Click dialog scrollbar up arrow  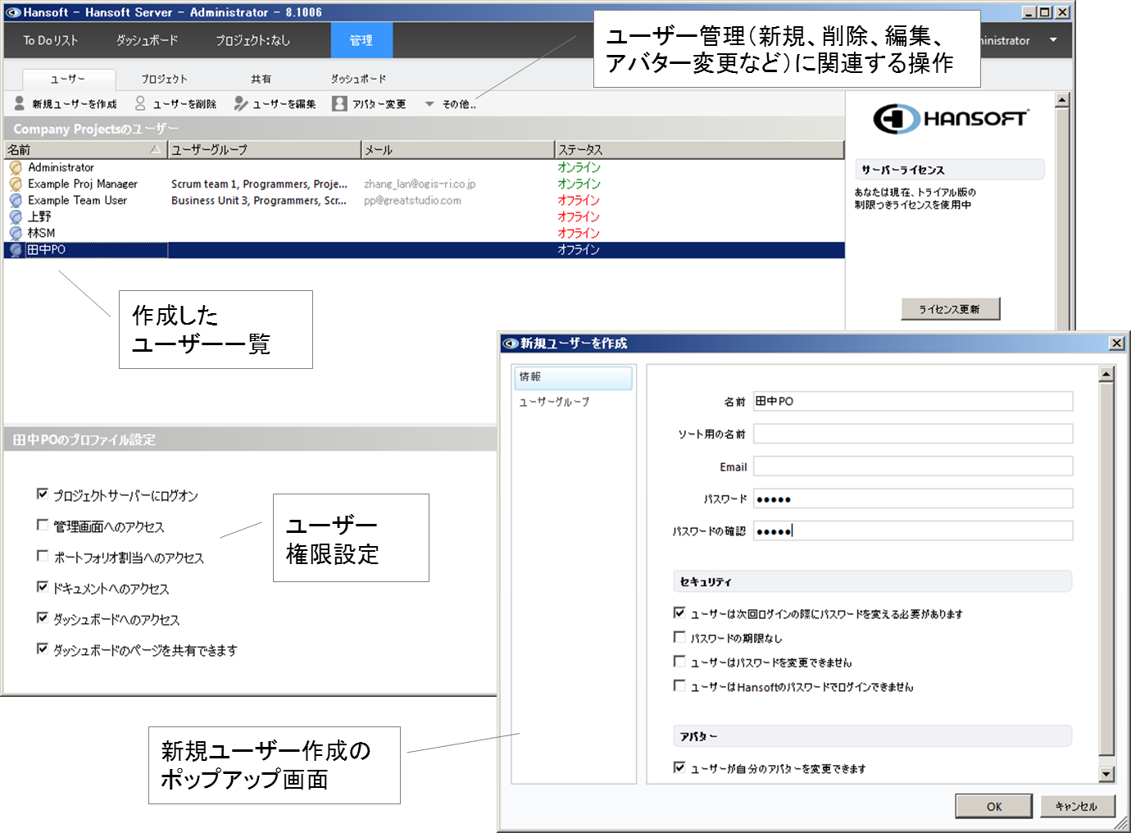click(x=1106, y=375)
